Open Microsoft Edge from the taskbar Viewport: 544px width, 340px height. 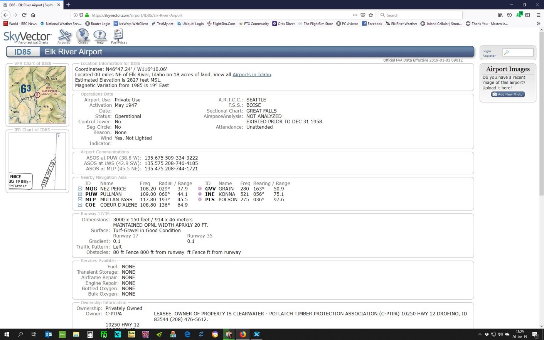point(187,334)
